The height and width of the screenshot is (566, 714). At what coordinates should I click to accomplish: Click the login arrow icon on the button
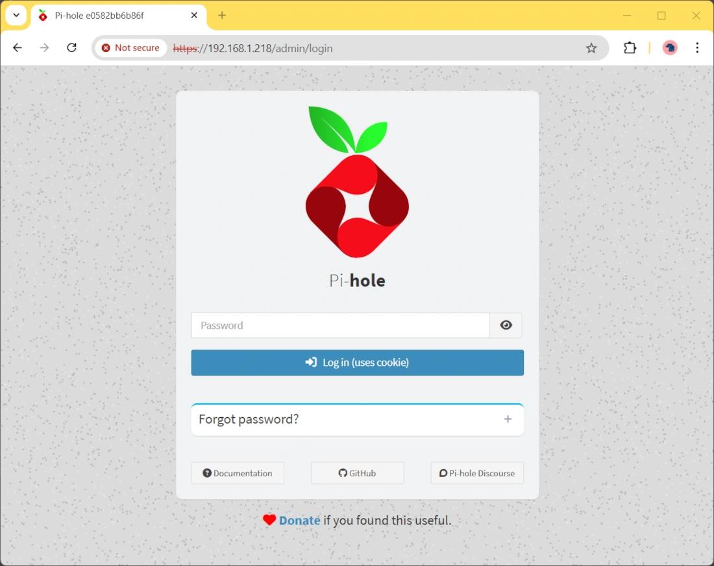point(310,363)
